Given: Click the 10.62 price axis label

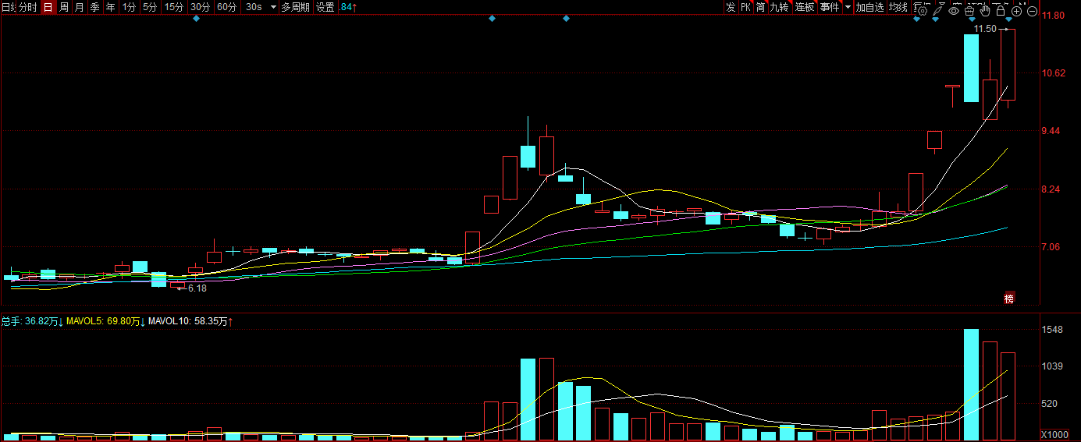Looking at the screenshot, I should click(1054, 73).
